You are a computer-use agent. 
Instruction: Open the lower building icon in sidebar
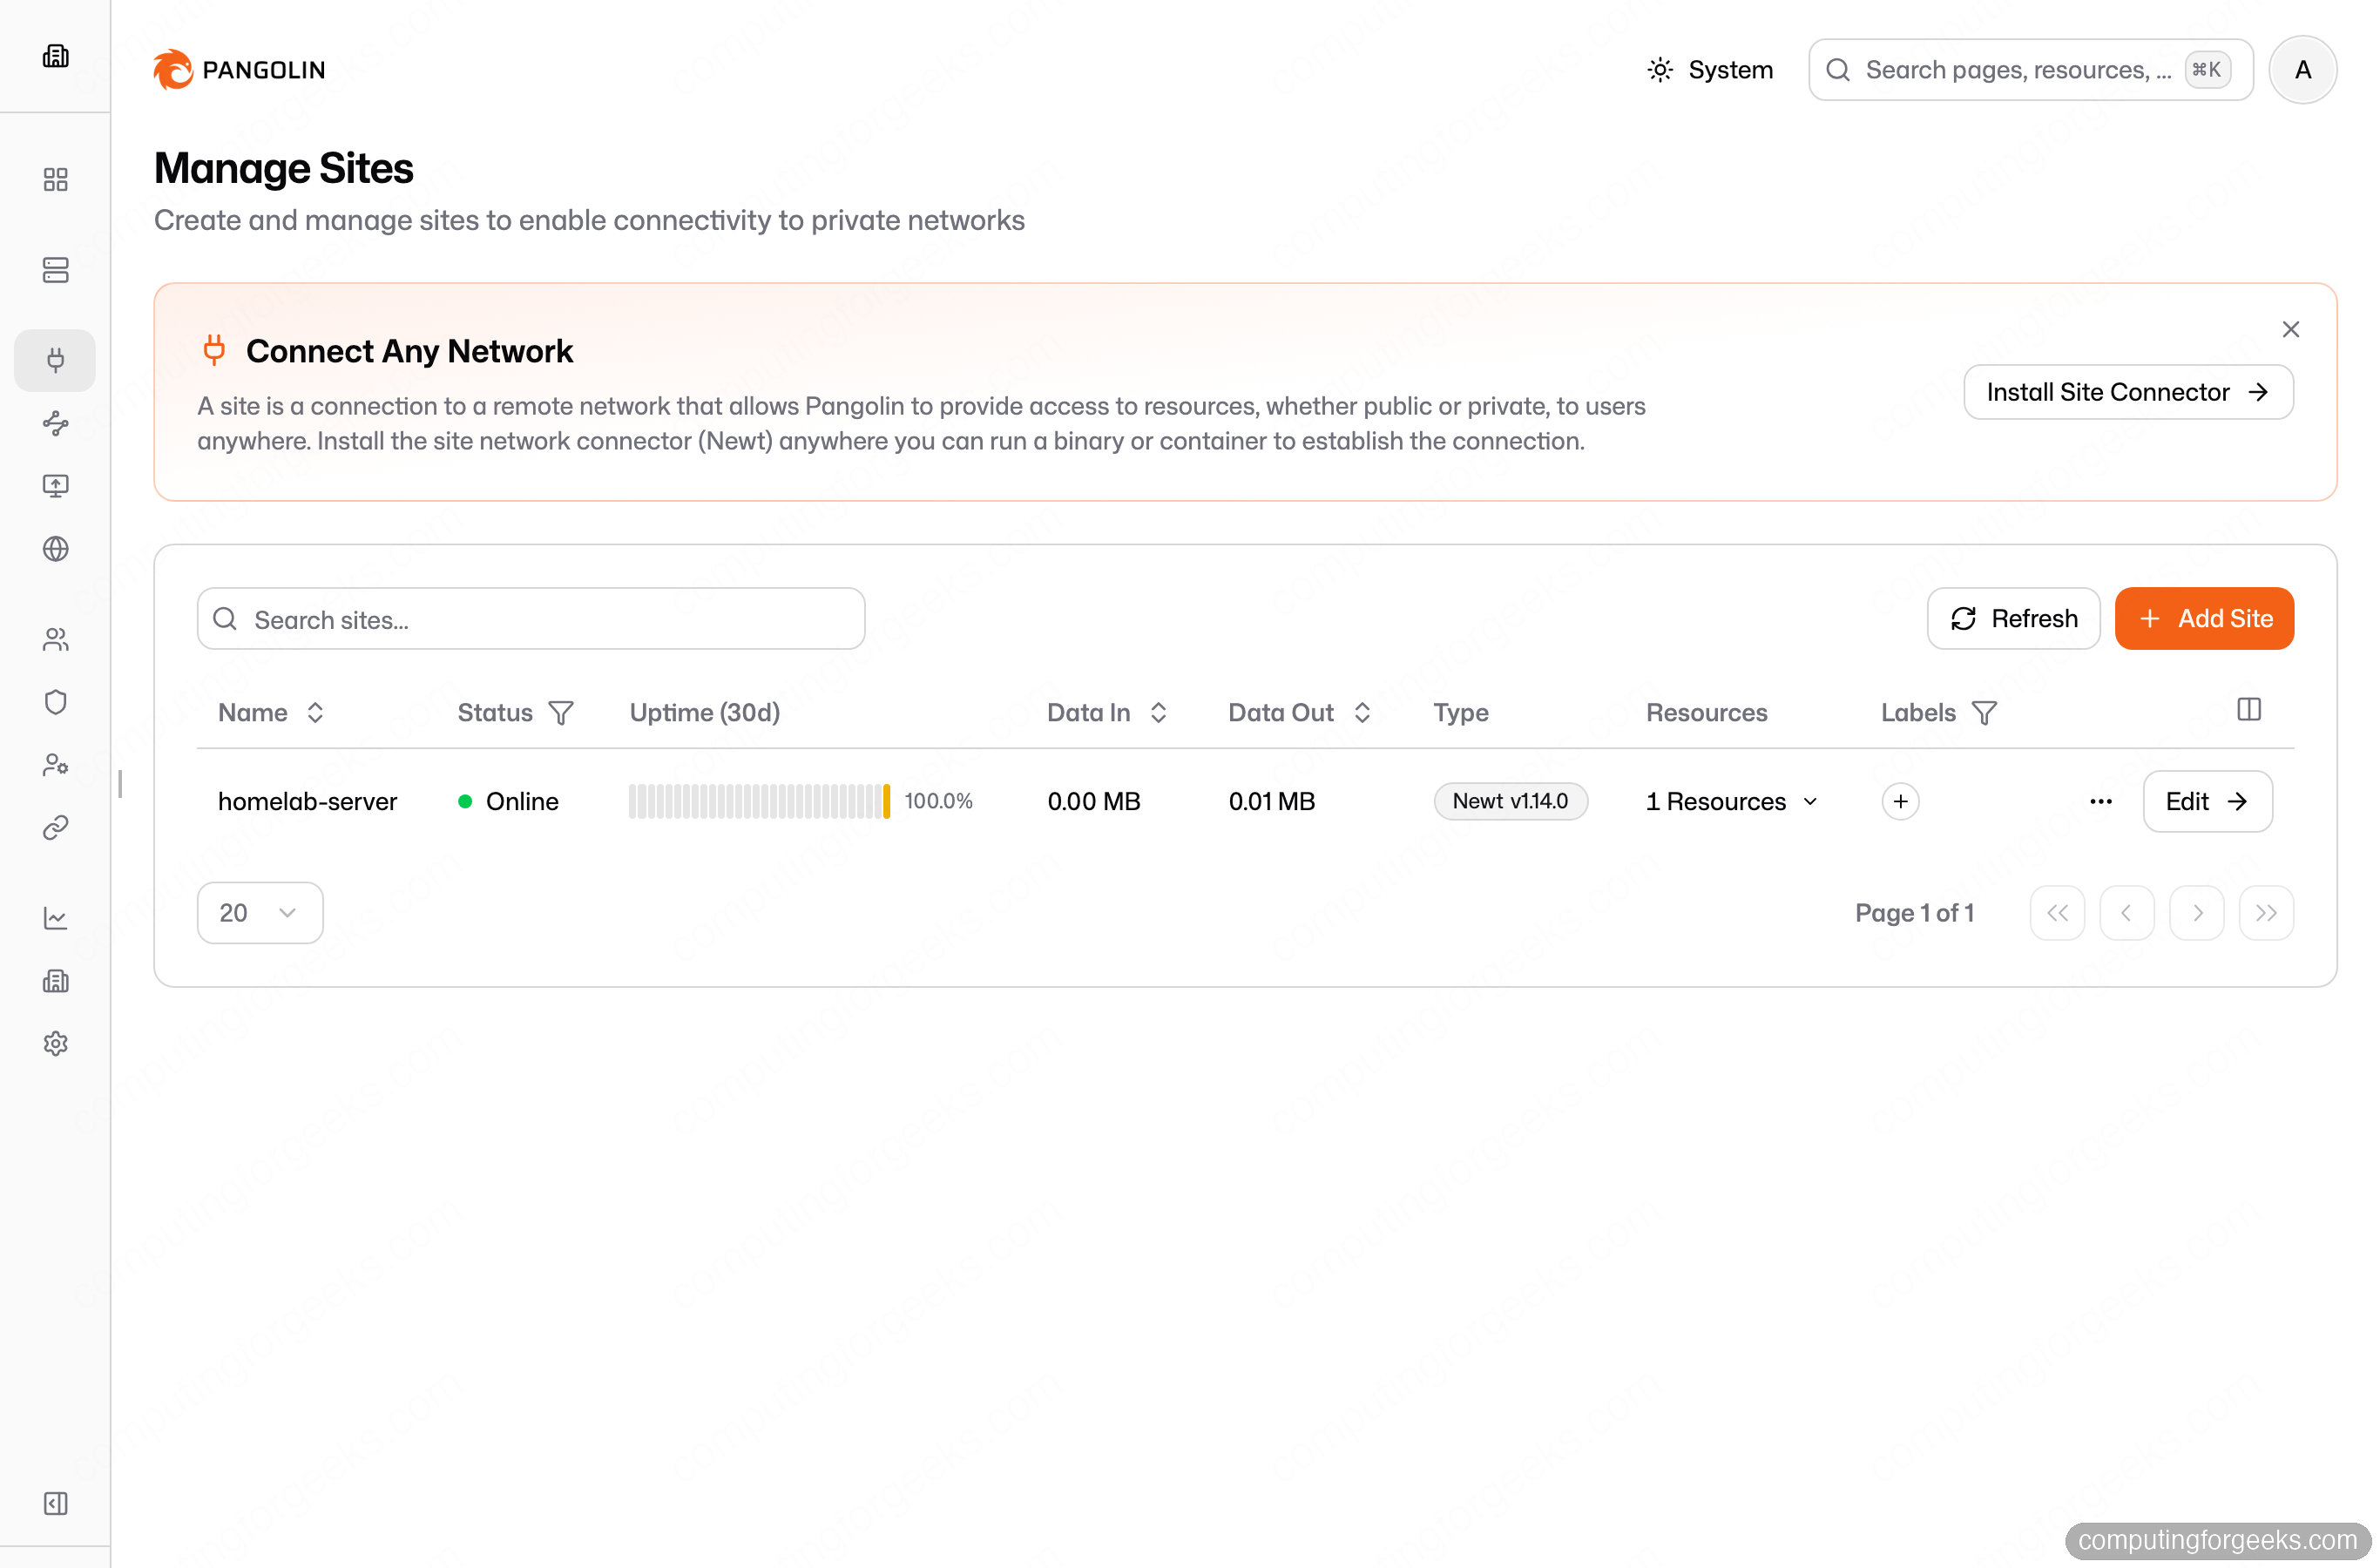click(55, 981)
